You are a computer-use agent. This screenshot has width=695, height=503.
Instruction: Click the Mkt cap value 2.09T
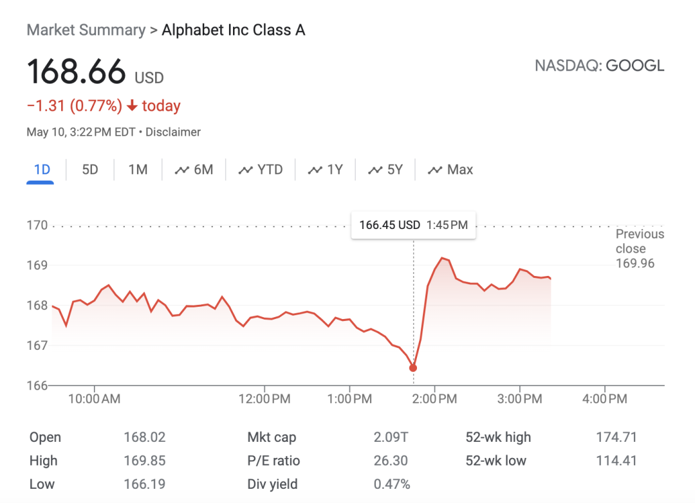391,437
